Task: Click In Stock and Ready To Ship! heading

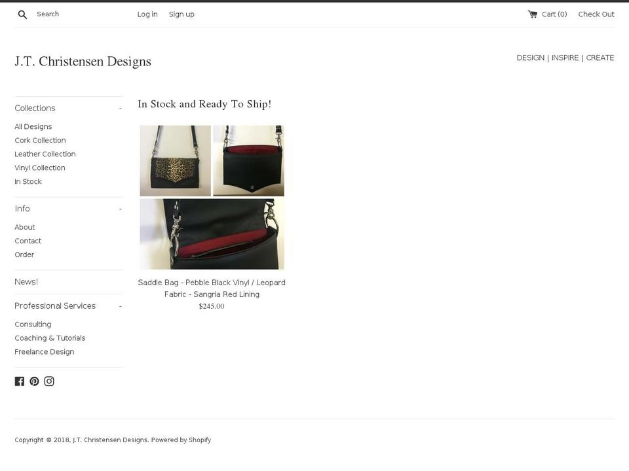Action: click(204, 104)
